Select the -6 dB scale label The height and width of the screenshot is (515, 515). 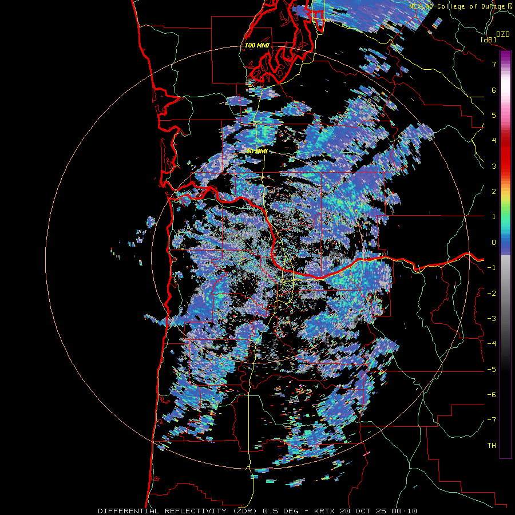click(x=492, y=395)
